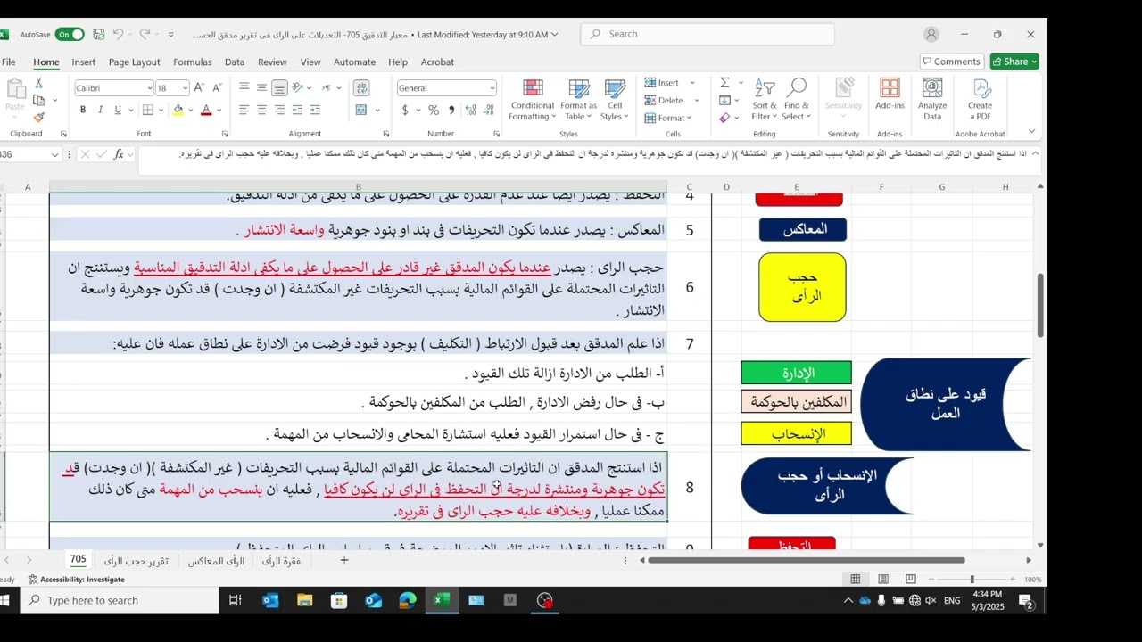Open the Delete cells dropdown arrow

tap(696, 100)
